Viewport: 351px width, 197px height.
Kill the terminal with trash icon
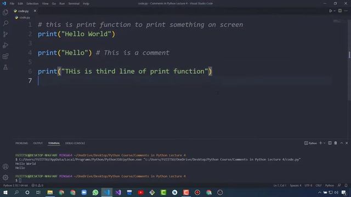click(x=336, y=143)
